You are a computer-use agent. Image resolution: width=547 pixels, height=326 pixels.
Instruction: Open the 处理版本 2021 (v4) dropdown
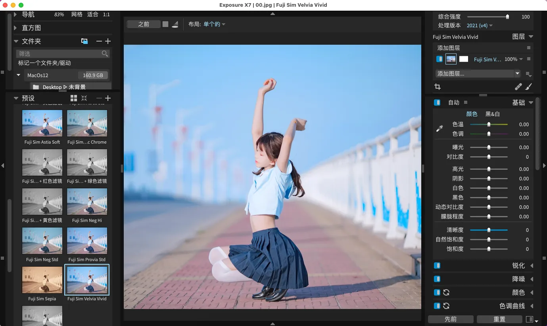coord(480,25)
